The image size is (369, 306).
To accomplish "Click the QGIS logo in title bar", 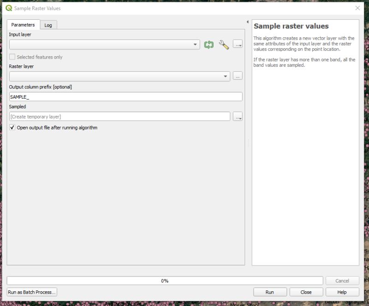I will click(9, 8).
